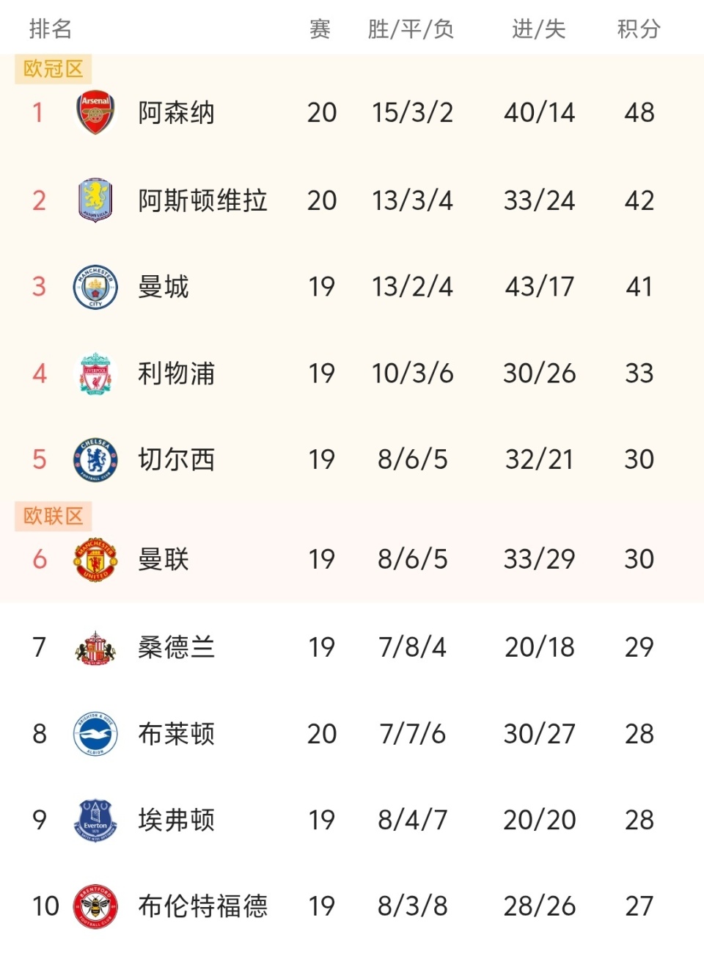The image size is (704, 954).
Task: Tap the Liverpool club crest
Action: coord(95,374)
